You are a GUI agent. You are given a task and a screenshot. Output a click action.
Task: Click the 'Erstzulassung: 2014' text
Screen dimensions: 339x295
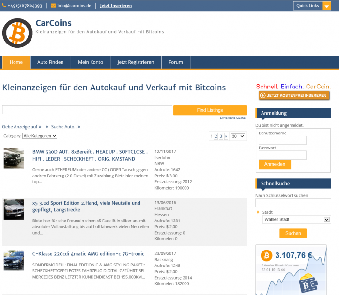[x=173, y=278]
